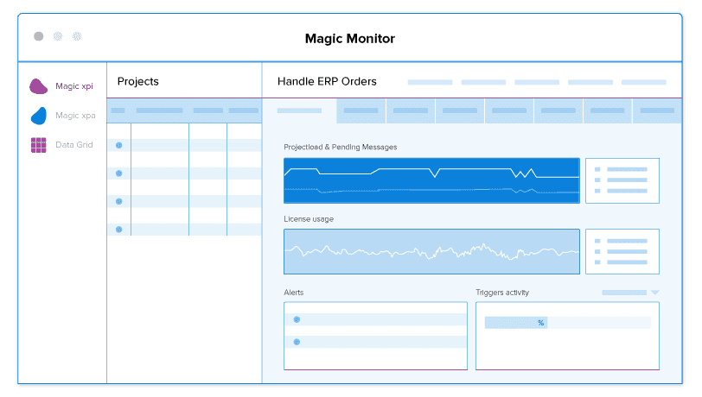Click first alert row indicator dot

tap(297, 319)
